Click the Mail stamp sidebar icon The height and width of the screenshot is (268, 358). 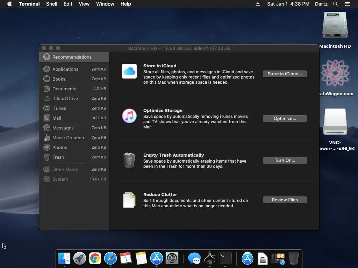(47, 118)
